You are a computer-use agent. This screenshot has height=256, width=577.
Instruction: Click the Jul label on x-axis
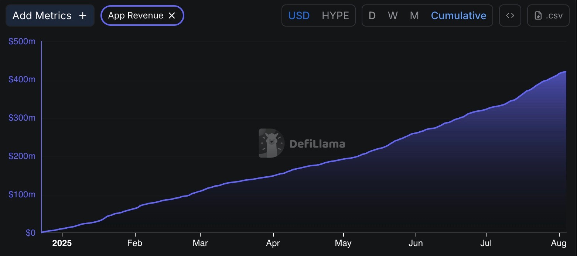[x=486, y=243]
